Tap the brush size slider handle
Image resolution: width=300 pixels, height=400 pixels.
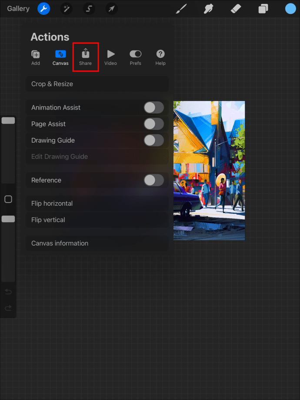click(8, 120)
